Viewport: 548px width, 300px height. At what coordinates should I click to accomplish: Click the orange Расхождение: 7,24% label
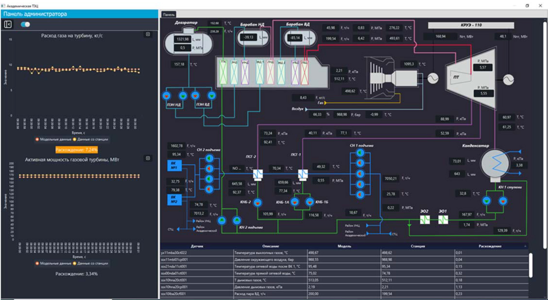[x=77, y=150]
